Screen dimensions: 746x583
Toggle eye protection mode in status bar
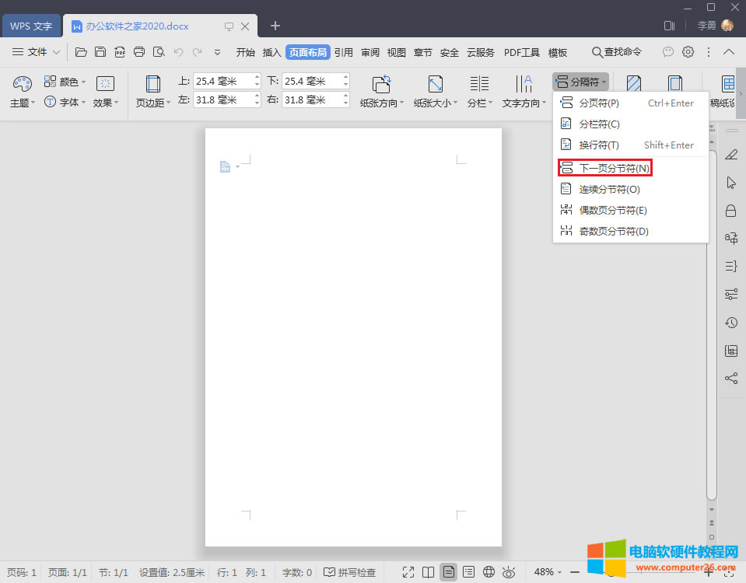point(509,572)
